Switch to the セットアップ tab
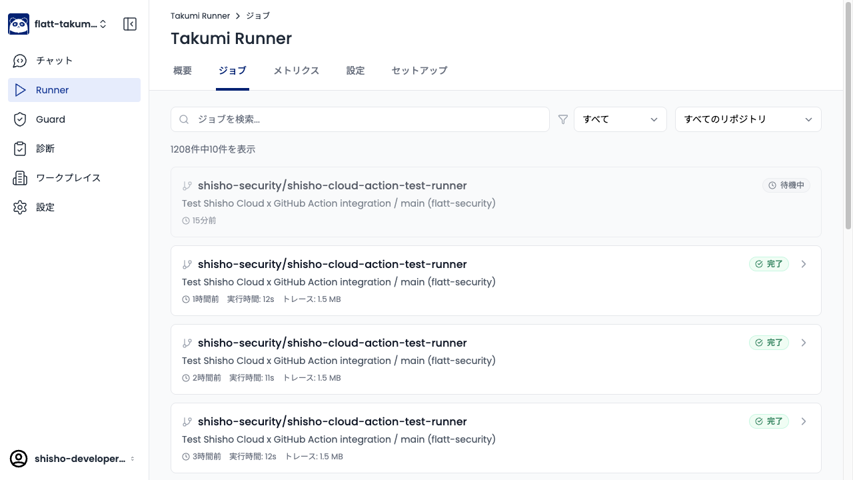 click(x=419, y=71)
